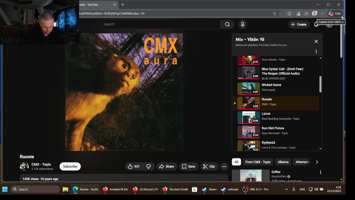The image size is (355, 200).
Task: Show more filter chips with right chevron
Action: pos(317,162)
